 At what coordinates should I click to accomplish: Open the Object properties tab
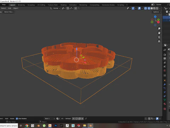(x=165, y=80)
